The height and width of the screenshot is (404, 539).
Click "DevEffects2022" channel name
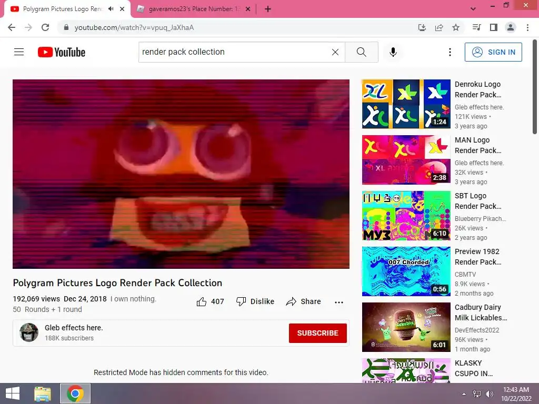pos(477,330)
